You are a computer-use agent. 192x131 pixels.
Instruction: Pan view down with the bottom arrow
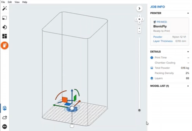tap(139, 22)
